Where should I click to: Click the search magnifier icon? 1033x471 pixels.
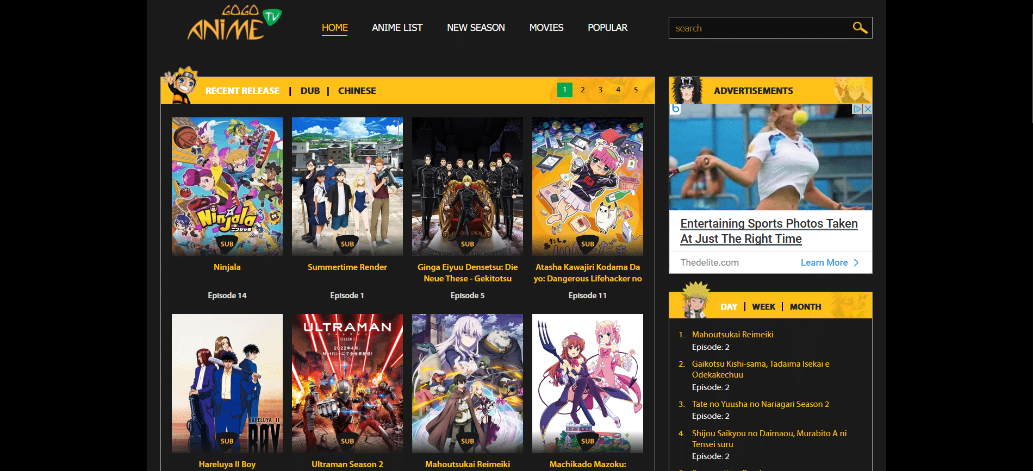pos(860,28)
